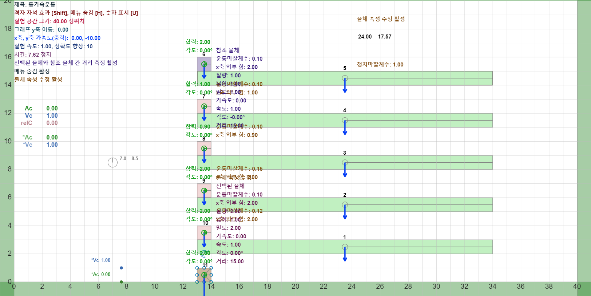This screenshot has width=591, height=296.
Task: Click the x축, y축 가속도(중력) setting
Action: (x=57, y=38)
